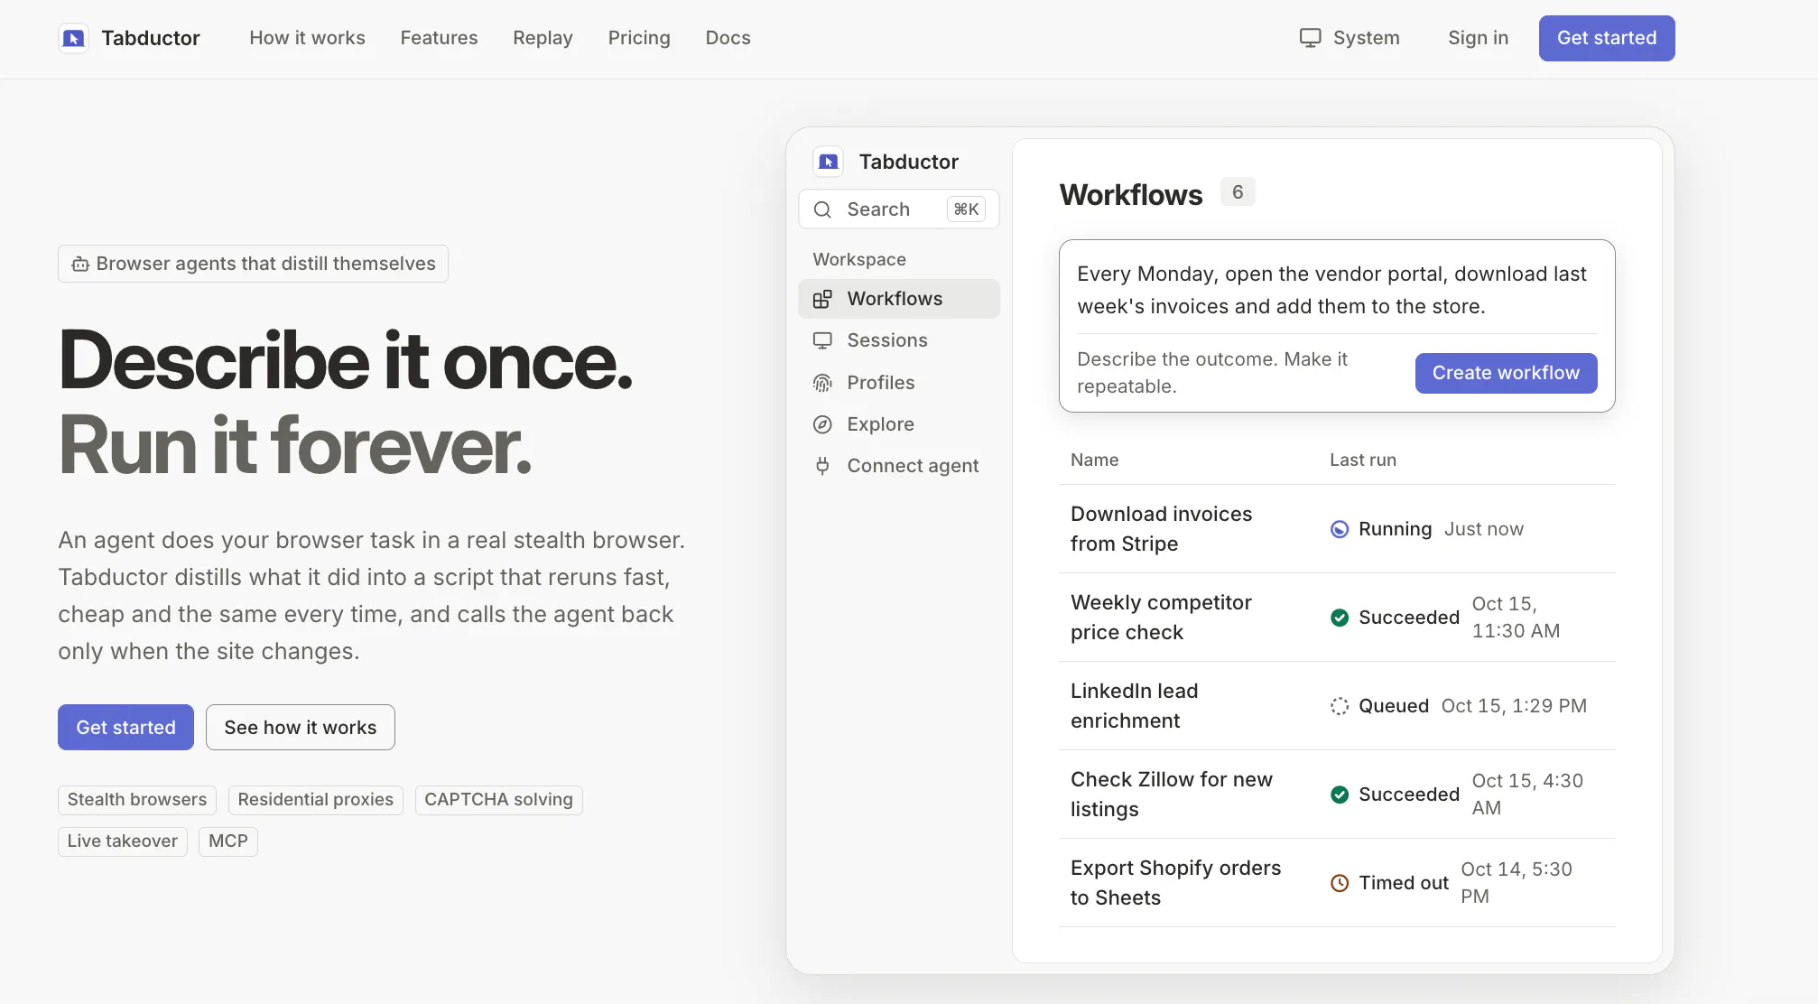Click the Workflows grid icon in the sidebar
1818x1004 pixels.
pos(822,299)
